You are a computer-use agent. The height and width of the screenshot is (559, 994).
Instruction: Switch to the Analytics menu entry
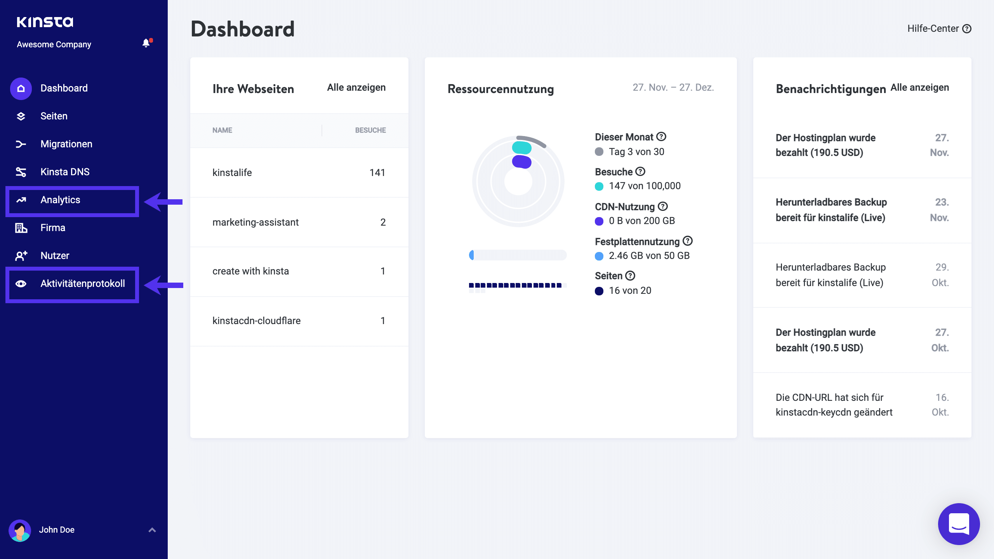(x=60, y=200)
